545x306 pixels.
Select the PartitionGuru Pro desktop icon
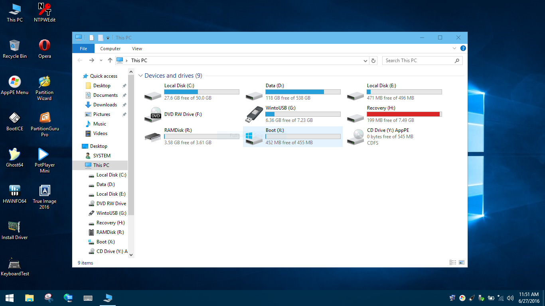[x=45, y=124]
